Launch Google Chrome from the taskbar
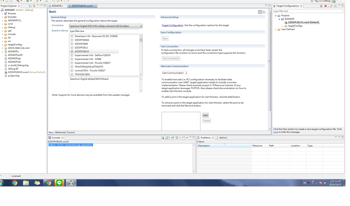 pyautogui.click(x=15, y=183)
